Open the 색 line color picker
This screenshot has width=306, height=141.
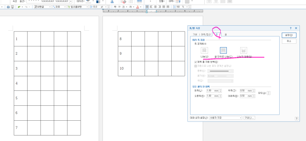221,80
